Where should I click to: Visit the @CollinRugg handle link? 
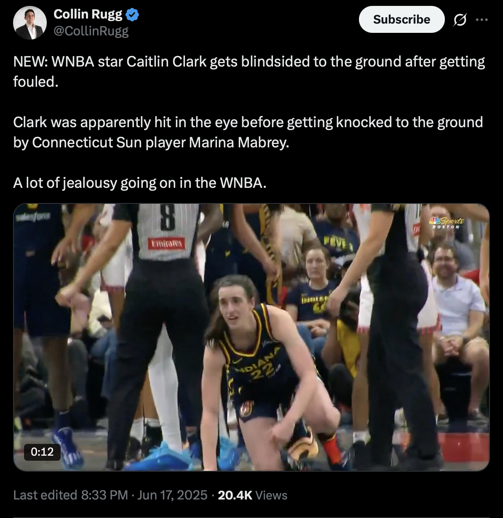click(91, 31)
